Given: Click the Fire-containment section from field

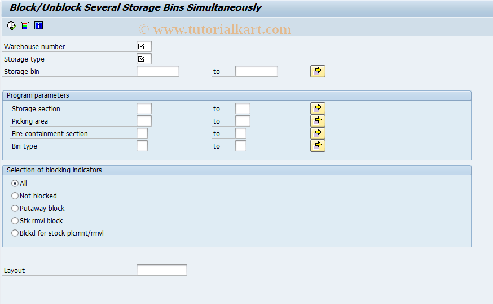Looking at the screenshot, I should 142,133.
